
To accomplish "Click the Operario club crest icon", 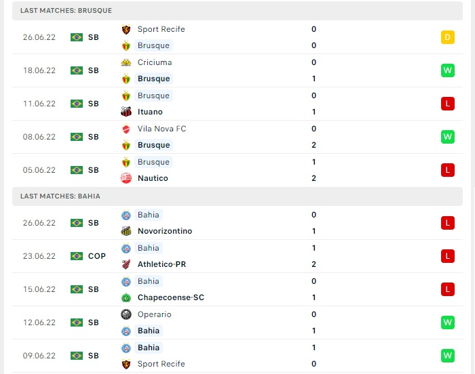I will (126, 314).
